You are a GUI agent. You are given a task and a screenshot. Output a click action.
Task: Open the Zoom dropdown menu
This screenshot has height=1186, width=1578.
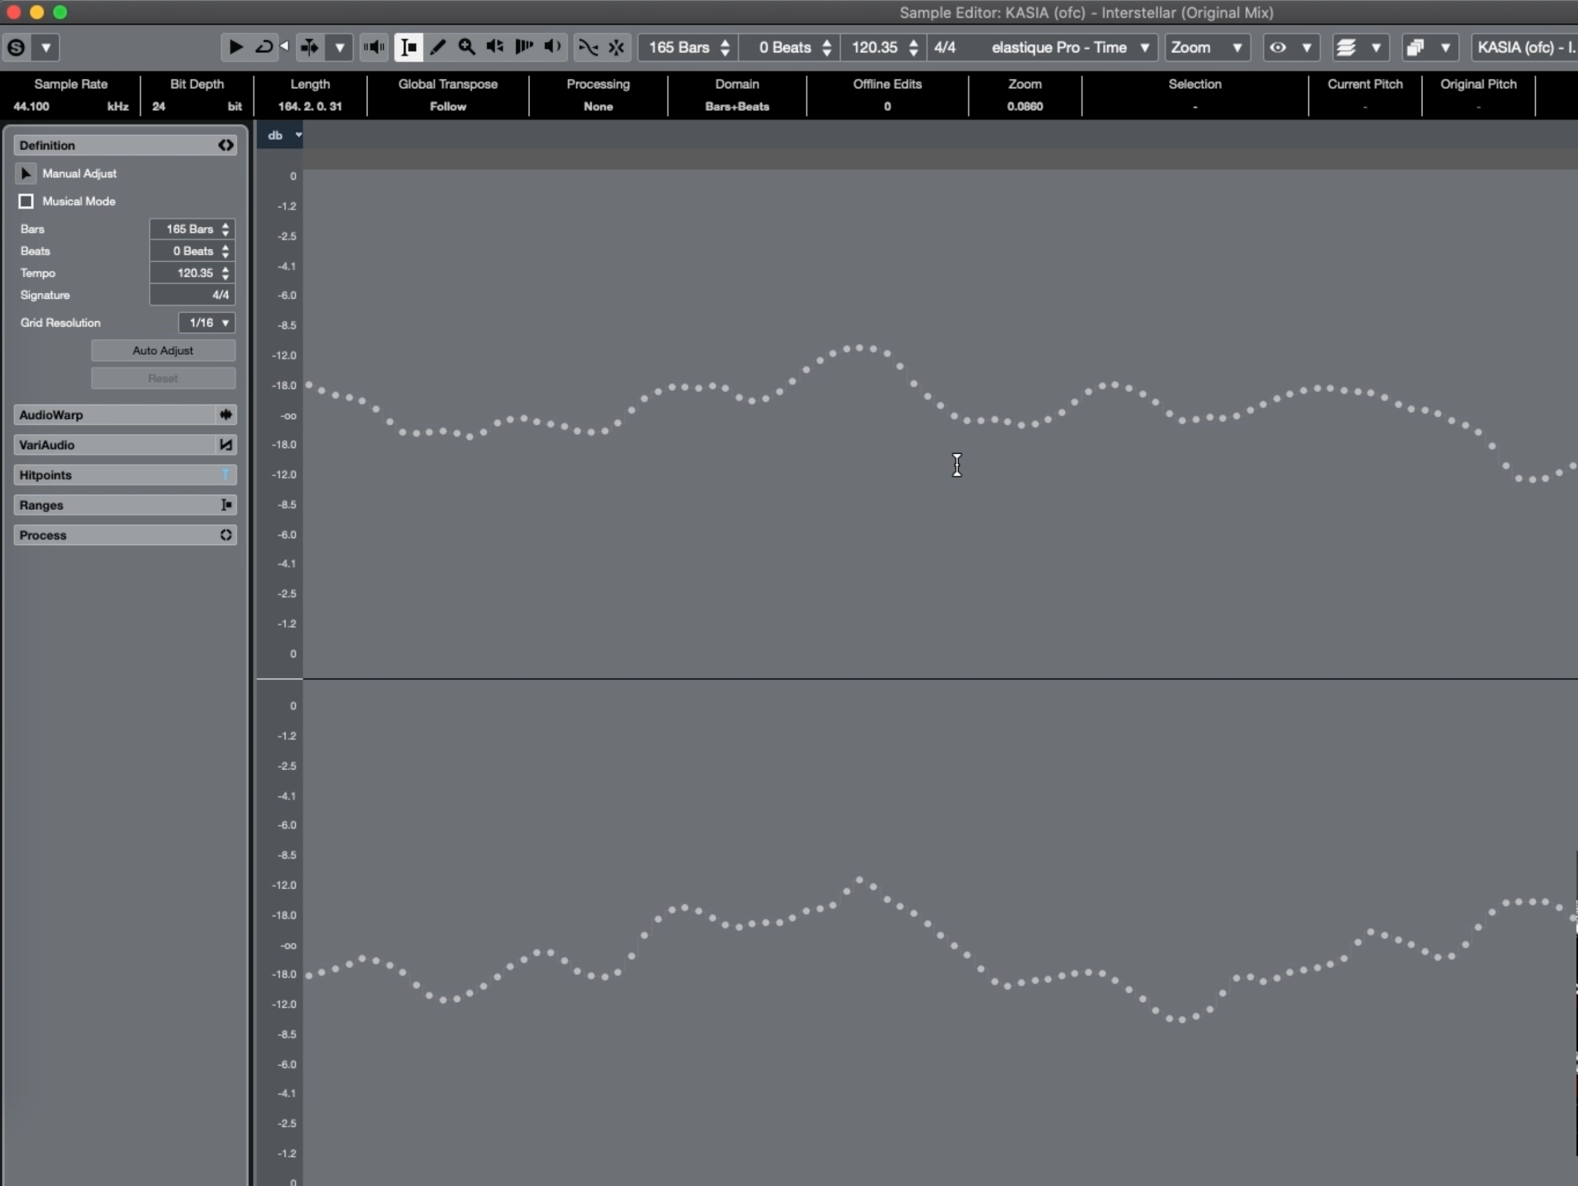click(x=1206, y=47)
